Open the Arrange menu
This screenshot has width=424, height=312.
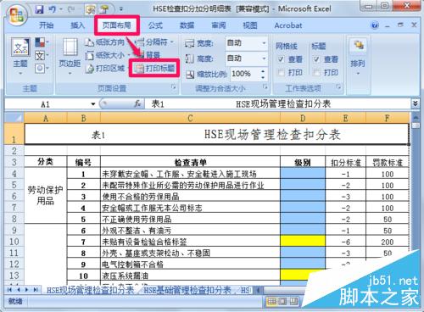[358, 57]
